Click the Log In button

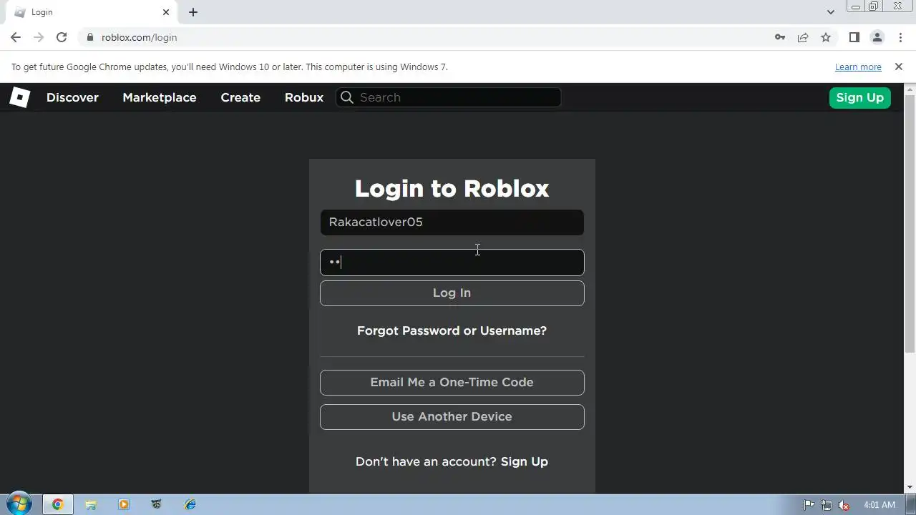tap(452, 293)
